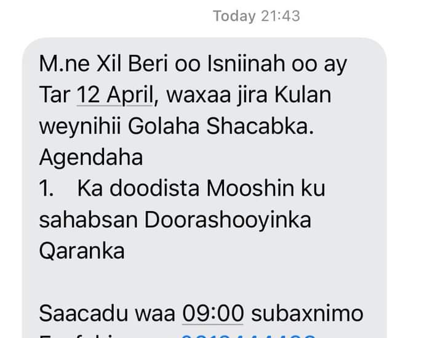Click the word "weynihii" in the message
The height and width of the screenshot is (338, 443).
click(80, 127)
